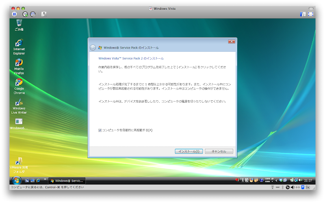This screenshot has width=325, height=203.
Task: Select VMware 共有フォルダ desktop shortcut
Action: [19, 165]
